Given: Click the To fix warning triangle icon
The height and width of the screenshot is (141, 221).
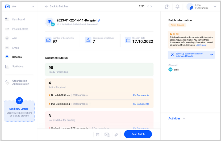Looking at the screenshot, I should [x=171, y=34].
